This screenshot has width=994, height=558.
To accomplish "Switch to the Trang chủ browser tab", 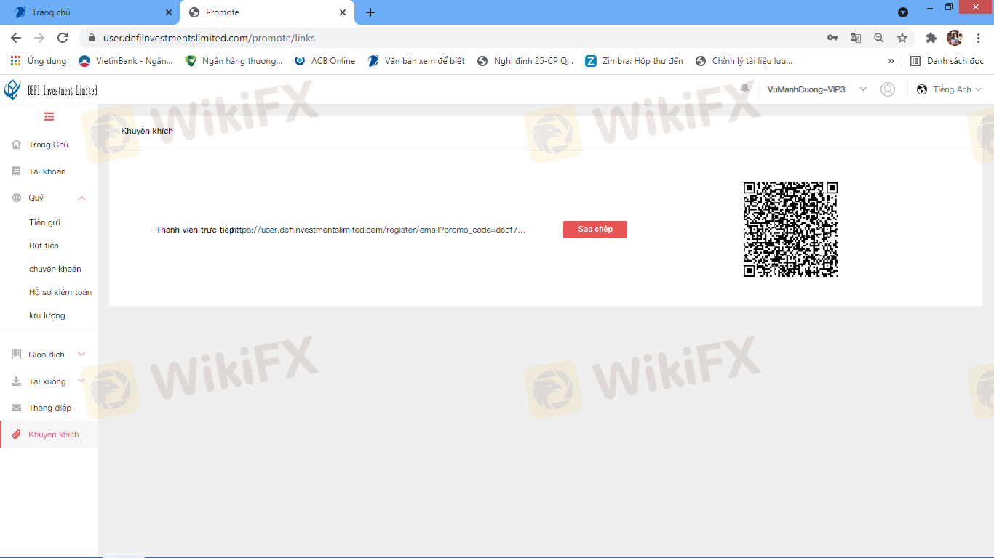I will tap(90, 12).
